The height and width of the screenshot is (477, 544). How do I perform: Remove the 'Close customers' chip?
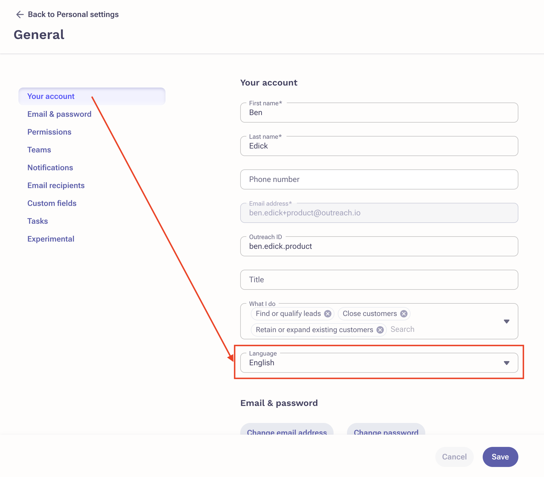[404, 314]
